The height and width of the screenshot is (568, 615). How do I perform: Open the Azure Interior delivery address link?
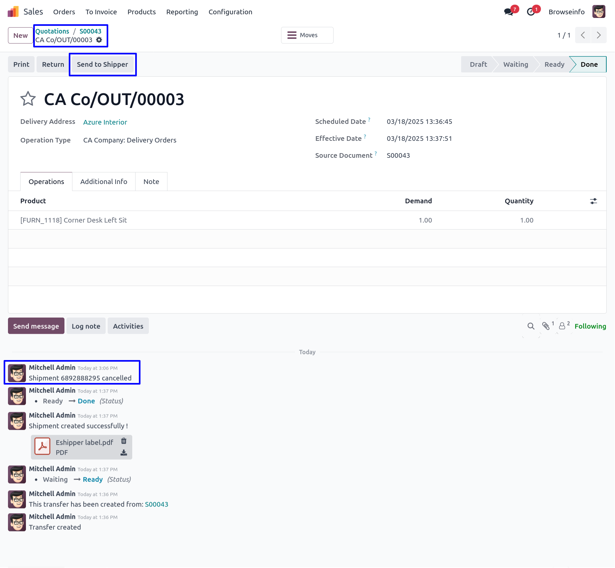pos(105,122)
